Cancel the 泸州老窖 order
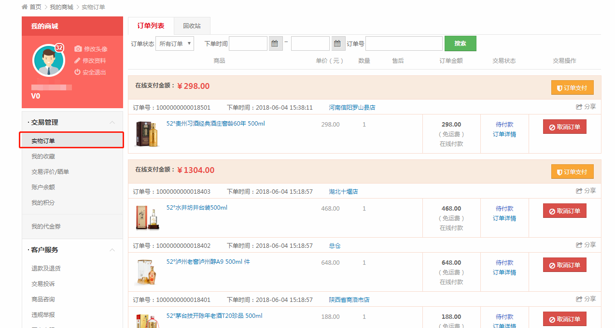 coord(564,265)
